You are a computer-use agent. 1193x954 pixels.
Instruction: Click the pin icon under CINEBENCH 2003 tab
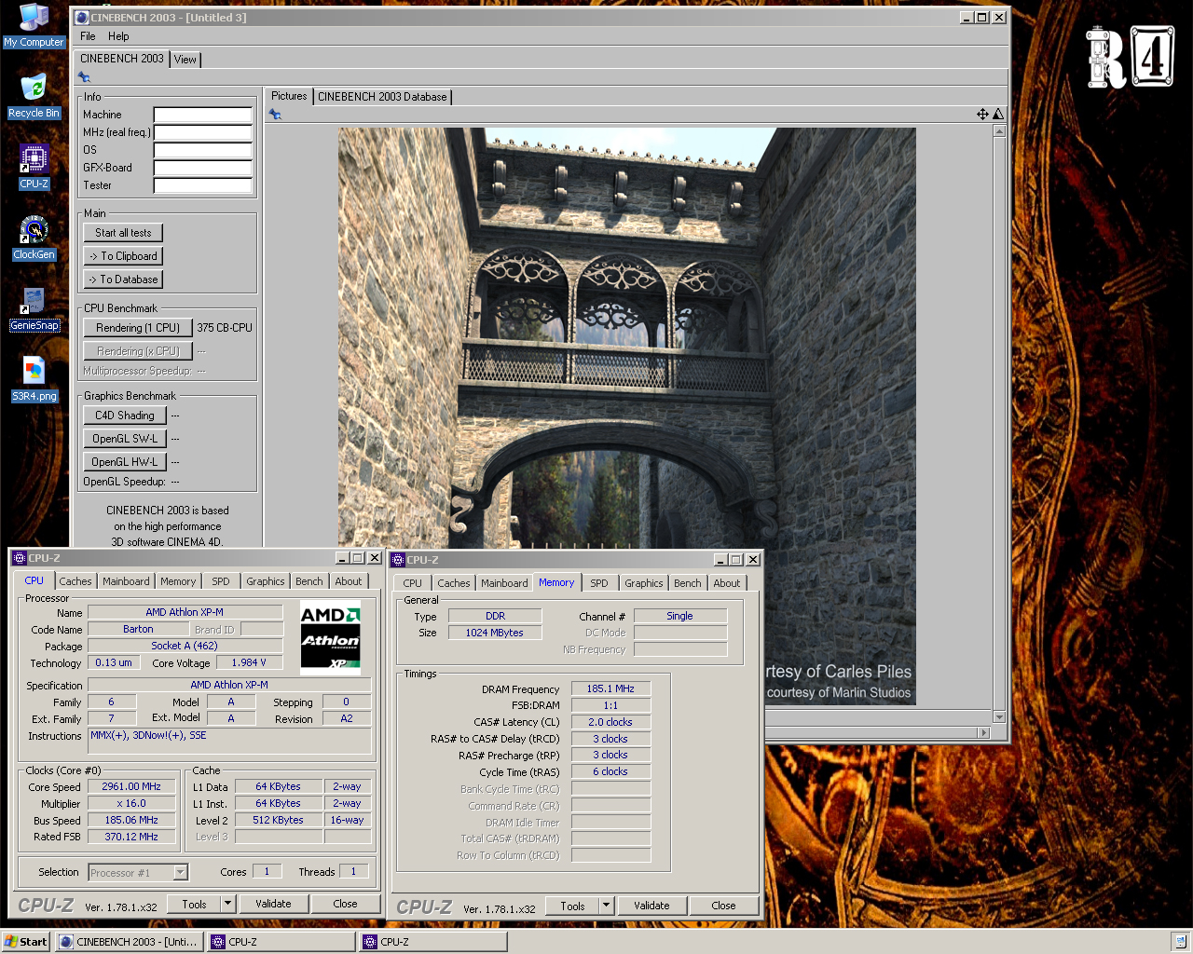pos(84,77)
